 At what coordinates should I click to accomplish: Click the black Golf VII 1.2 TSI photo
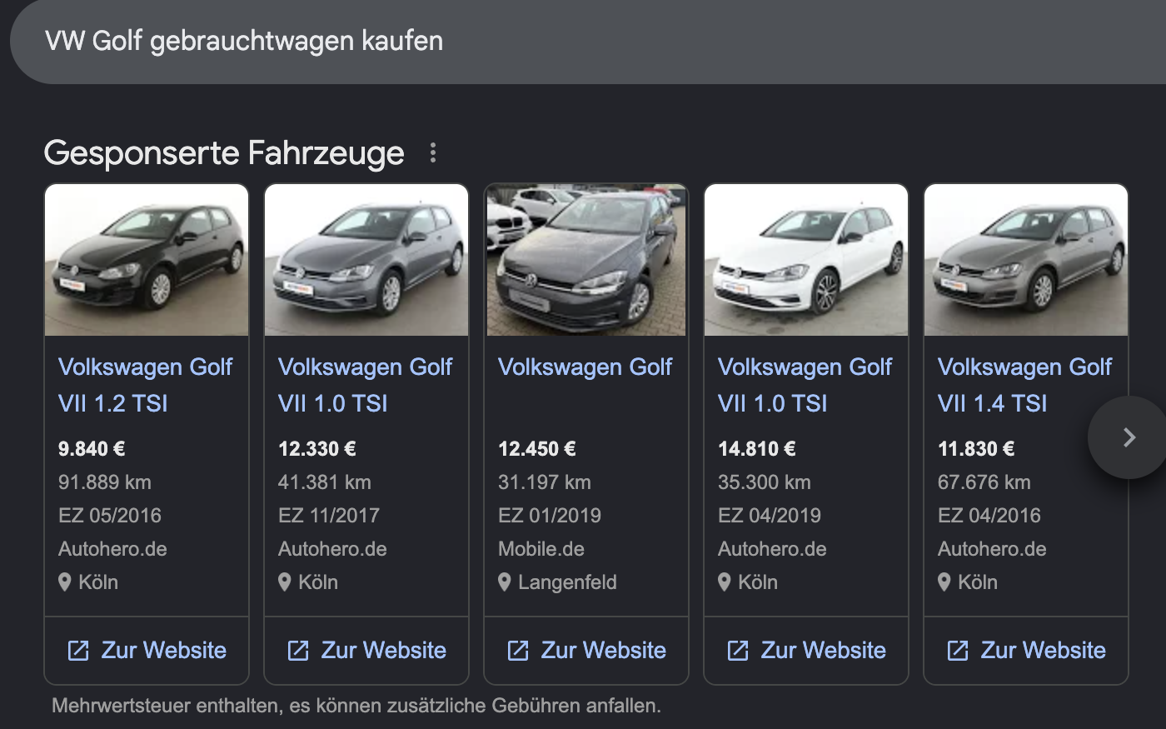(x=147, y=260)
